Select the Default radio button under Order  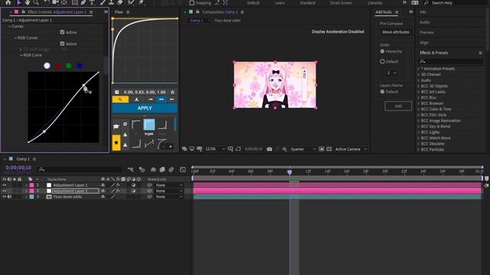coord(382,61)
